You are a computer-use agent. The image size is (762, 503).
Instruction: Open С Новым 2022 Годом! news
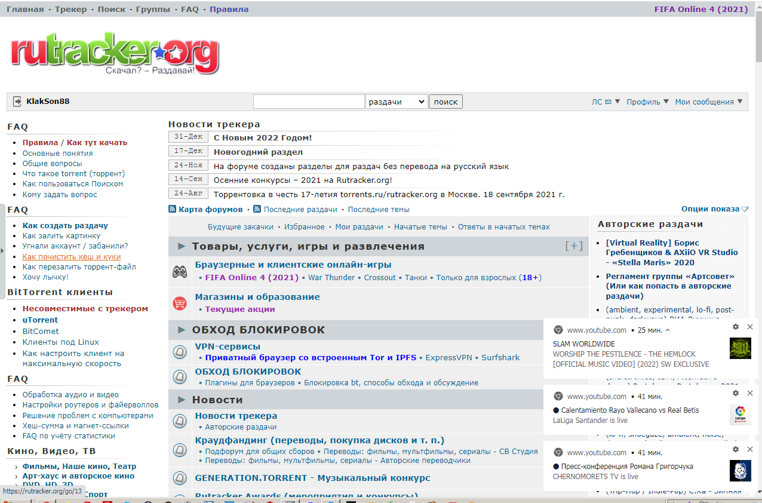click(x=263, y=138)
